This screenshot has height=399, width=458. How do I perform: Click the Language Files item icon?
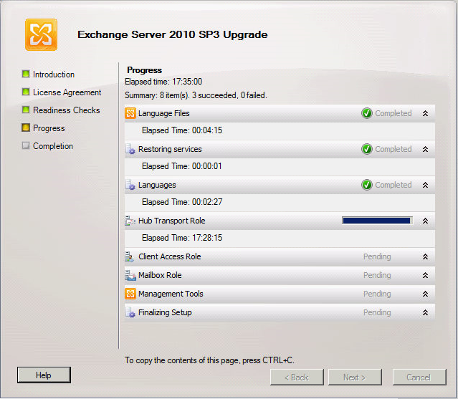pos(130,113)
